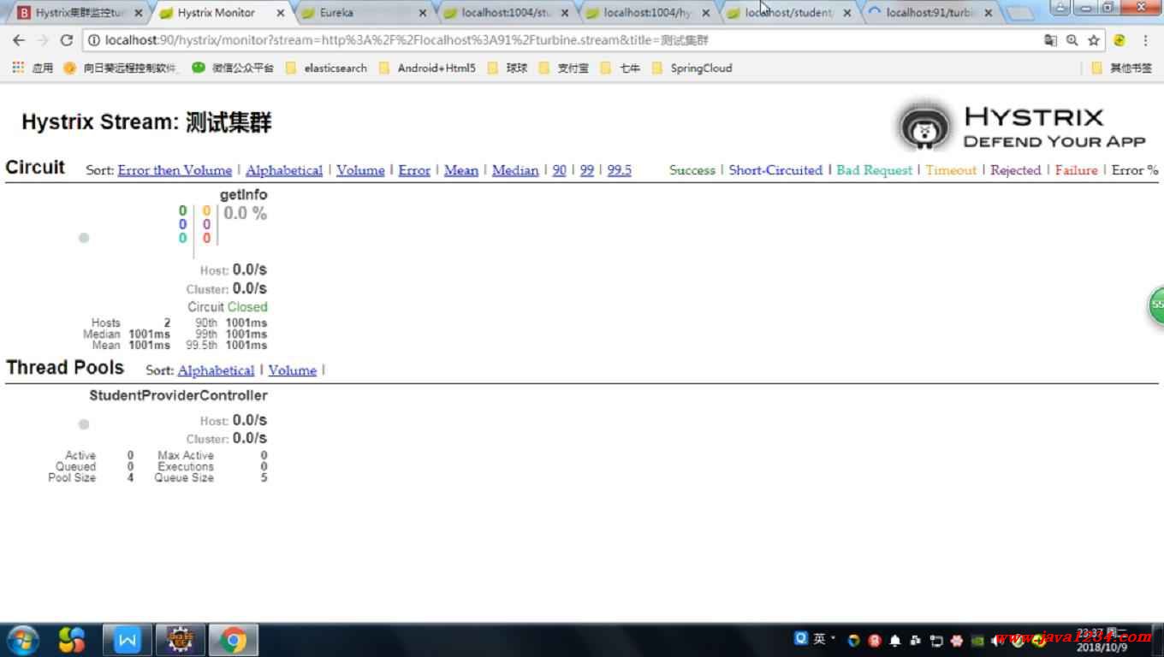This screenshot has width=1164, height=657.
Task: Sort circuits by 99th percentile link
Action: pyautogui.click(x=587, y=170)
